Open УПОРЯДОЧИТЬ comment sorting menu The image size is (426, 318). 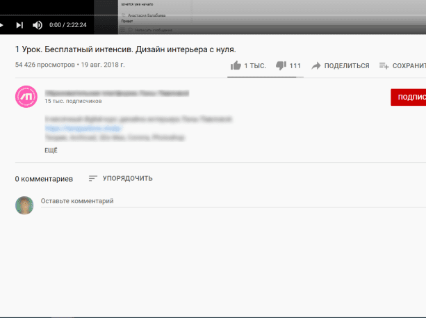pyautogui.click(x=121, y=178)
